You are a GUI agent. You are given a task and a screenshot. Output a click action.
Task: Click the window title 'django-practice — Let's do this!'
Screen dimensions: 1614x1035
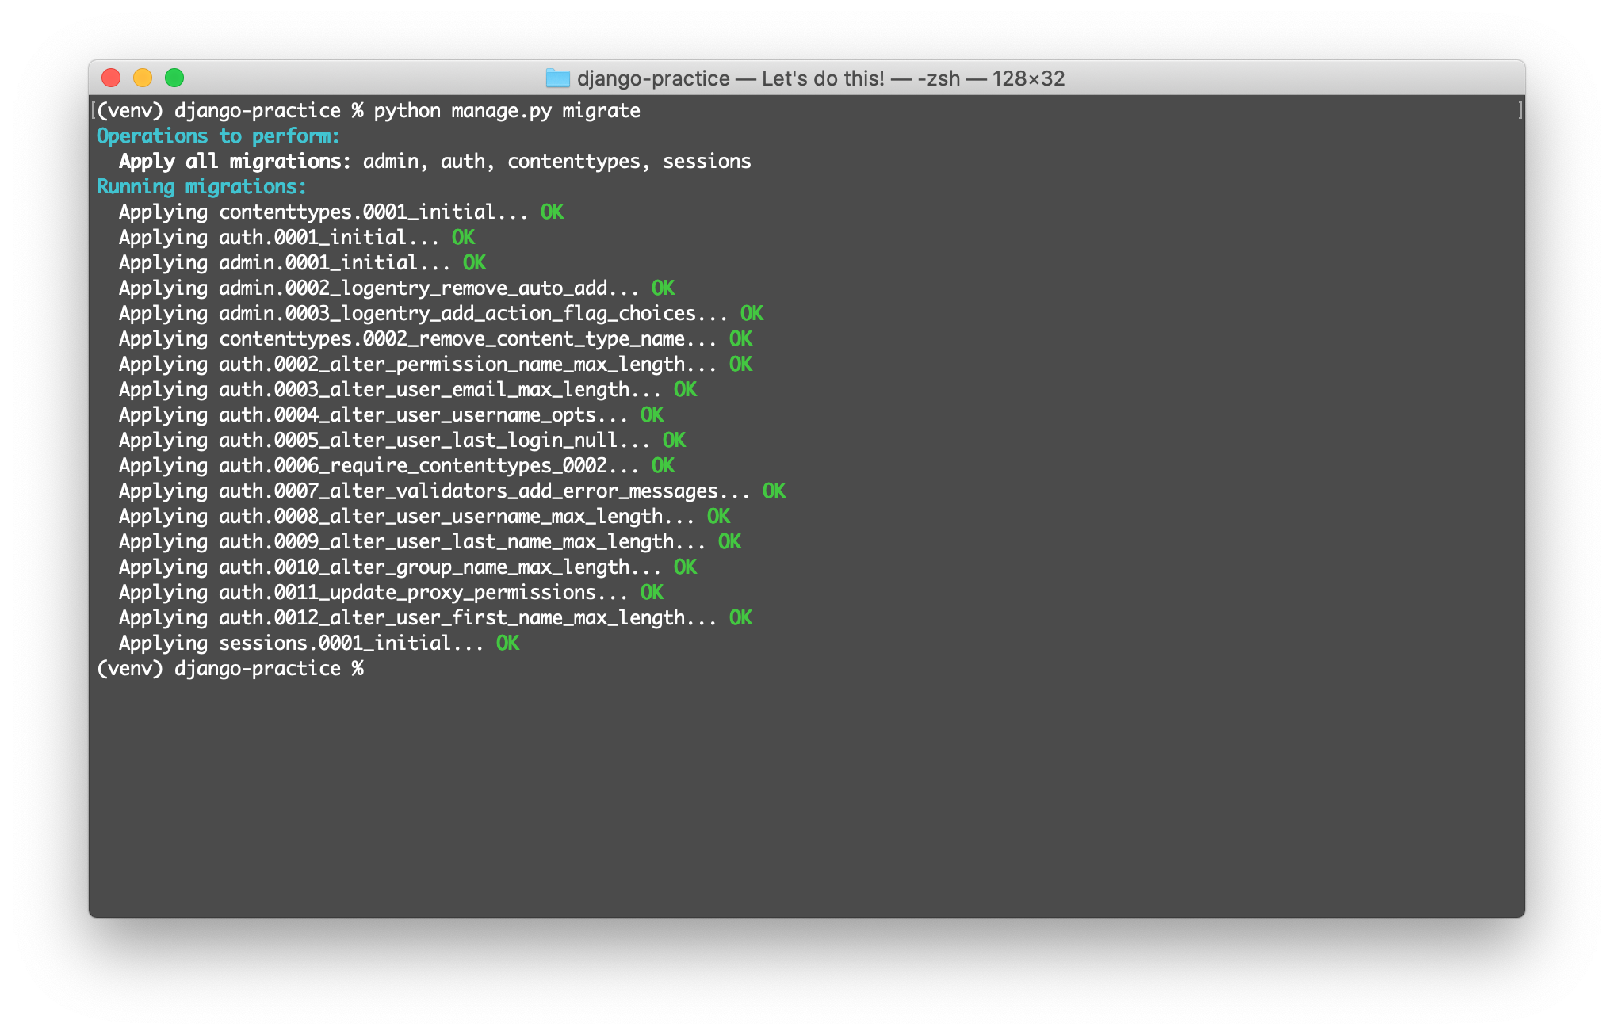coord(730,78)
